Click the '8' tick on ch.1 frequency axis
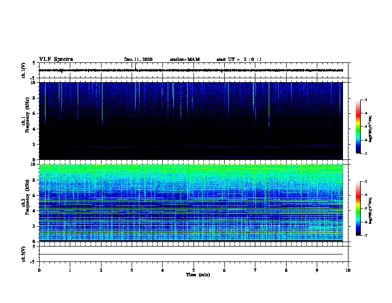The height and width of the screenshot is (303, 392). point(34,98)
